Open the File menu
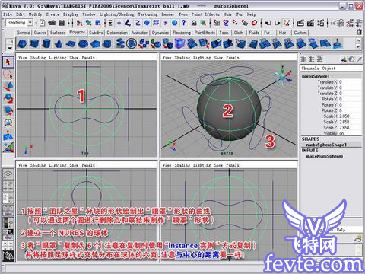365x274 pixels. point(8,14)
